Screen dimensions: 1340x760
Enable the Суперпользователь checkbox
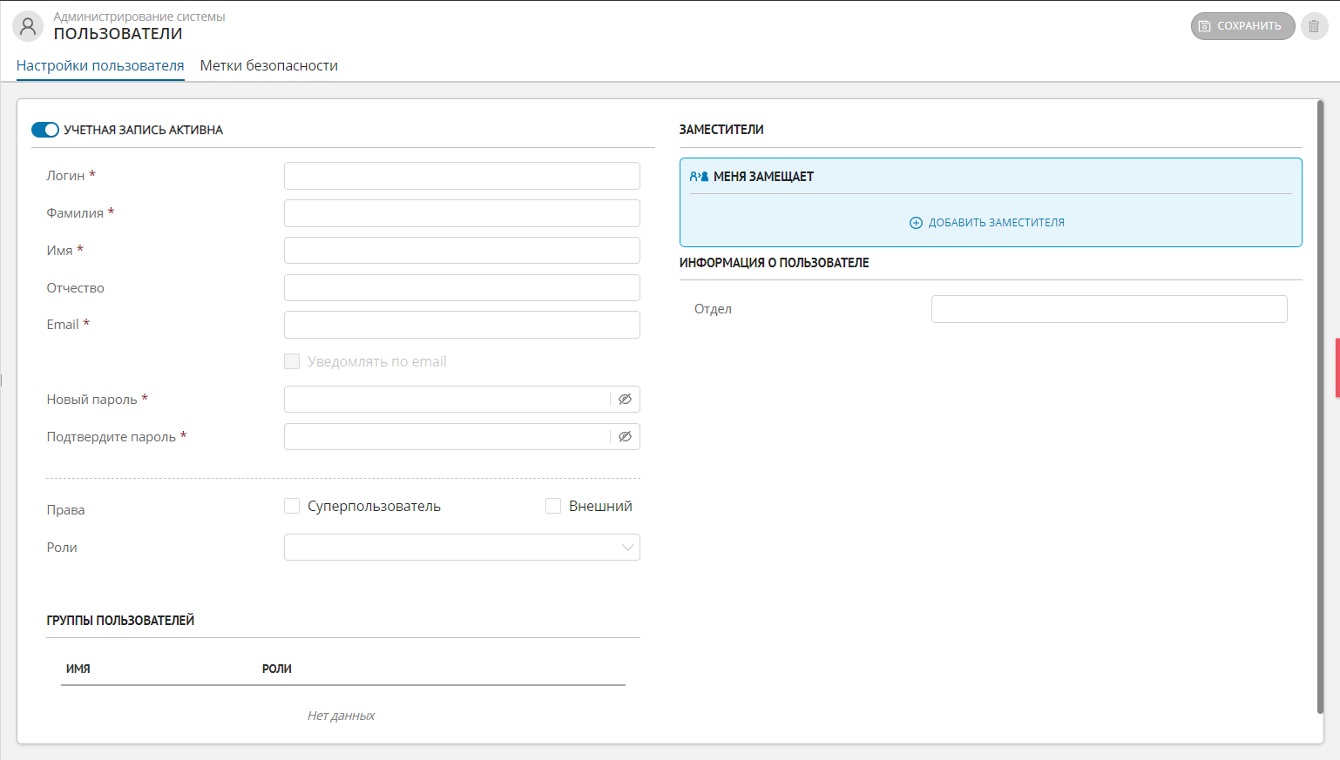pyautogui.click(x=292, y=506)
